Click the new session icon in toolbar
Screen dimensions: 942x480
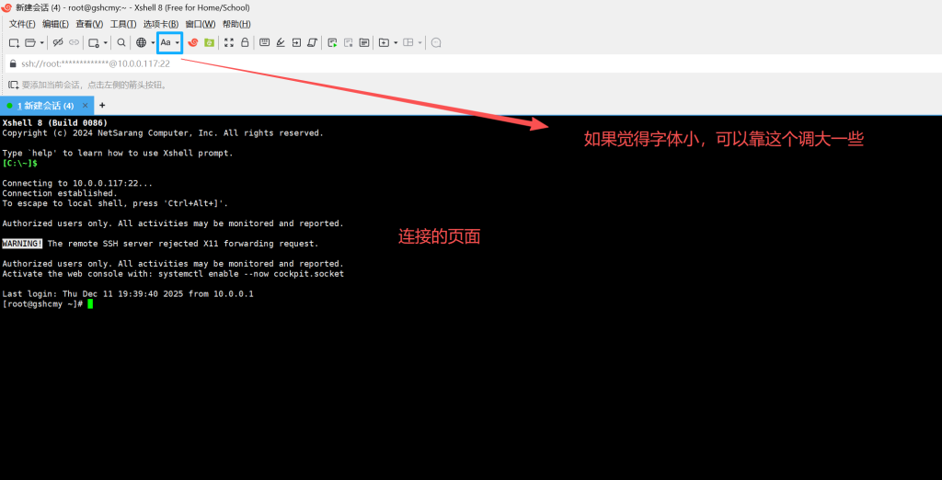click(13, 42)
